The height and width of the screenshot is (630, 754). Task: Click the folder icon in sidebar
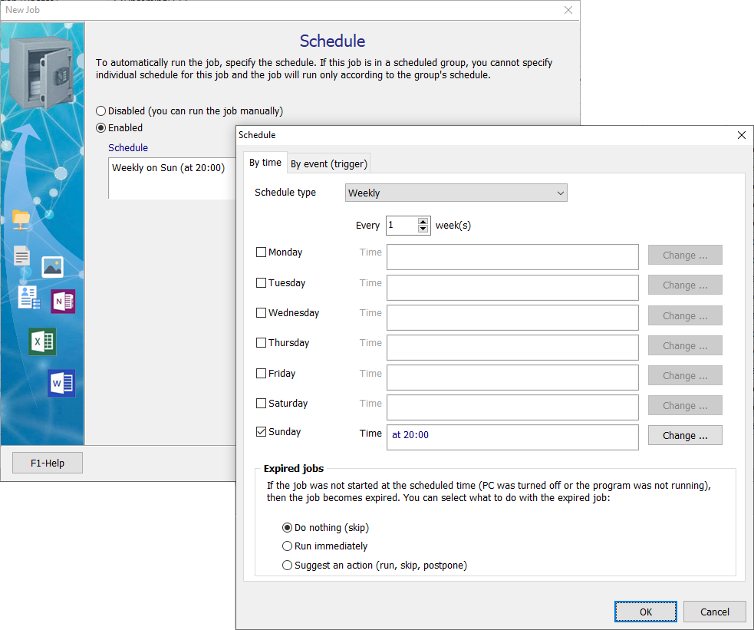21,219
